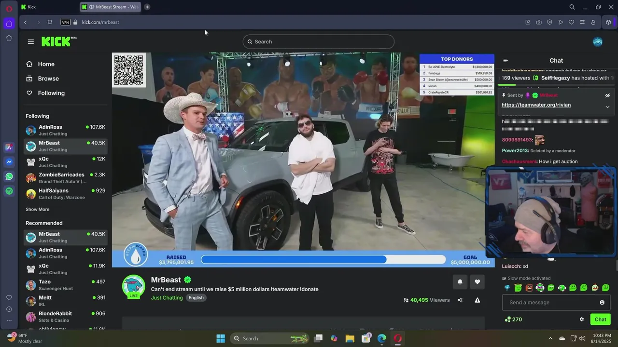Open Opera extensions cube icon
Viewport: 618px width, 347px height.
(608, 22)
